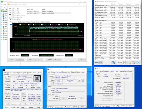The width and height of the screenshot is (142, 109).
Task: Click the Security shield icon in AIDA64 tree
Action: point(3,34)
